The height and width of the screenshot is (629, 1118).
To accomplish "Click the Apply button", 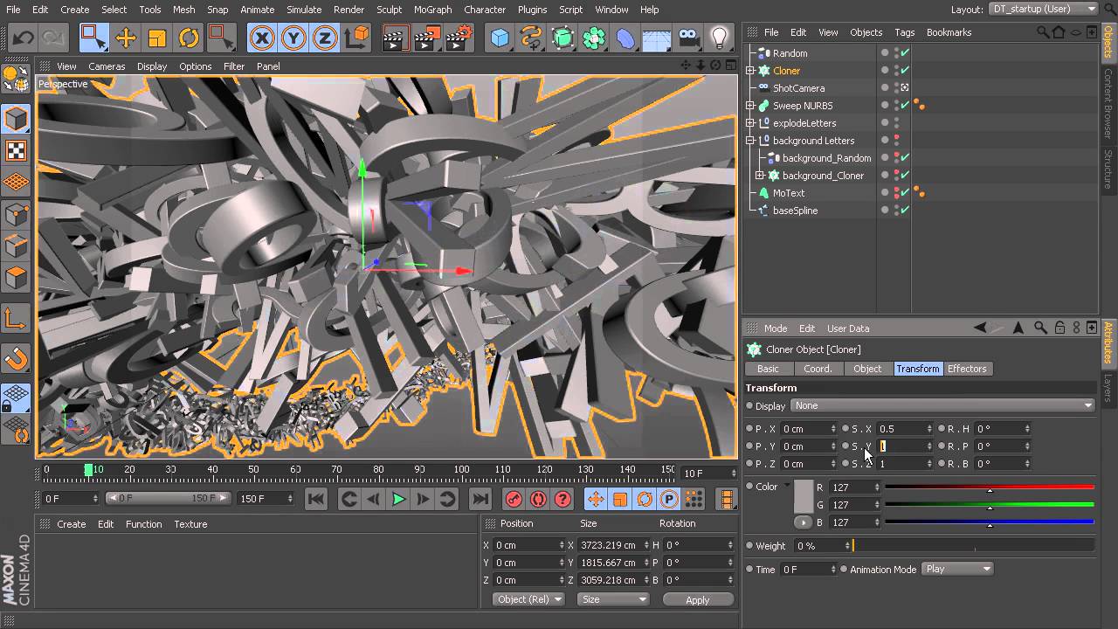I will click(698, 599).
